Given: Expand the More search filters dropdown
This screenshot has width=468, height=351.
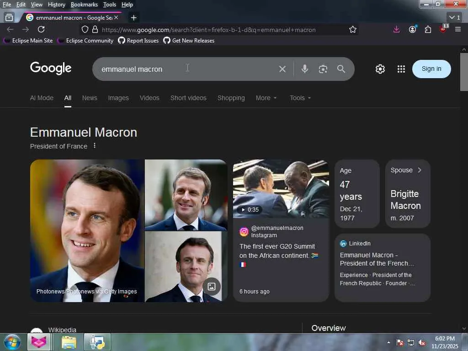Looking at the screenshot, I should click(x=266, y=98).
